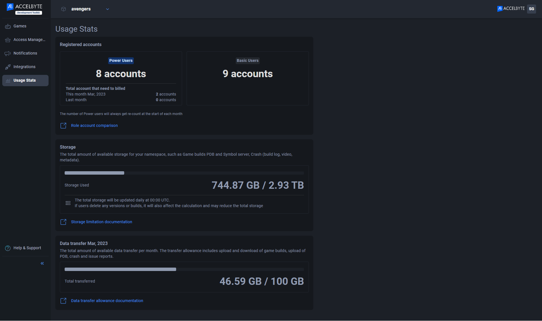The image size is (542, 321).
Task: Expand the avengers namespace dropdown chevron
Action: [x=108, y=9]
